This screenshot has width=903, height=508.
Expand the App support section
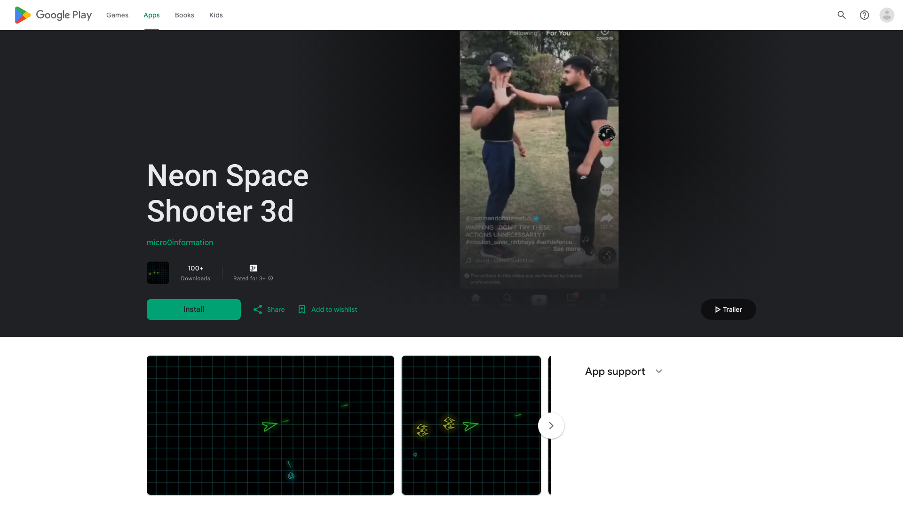point(658,372)
